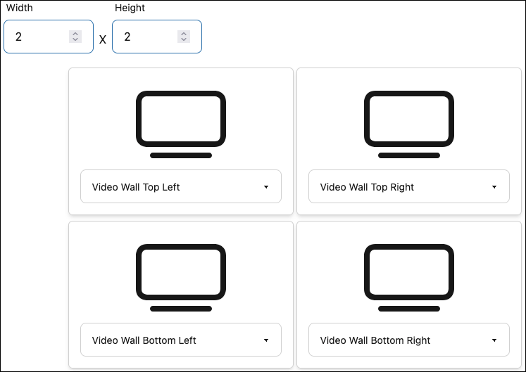Click the Width label text
526x372 pixels.
point(20,8)
